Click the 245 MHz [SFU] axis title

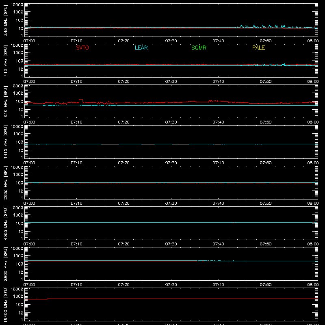pos(5,20)
